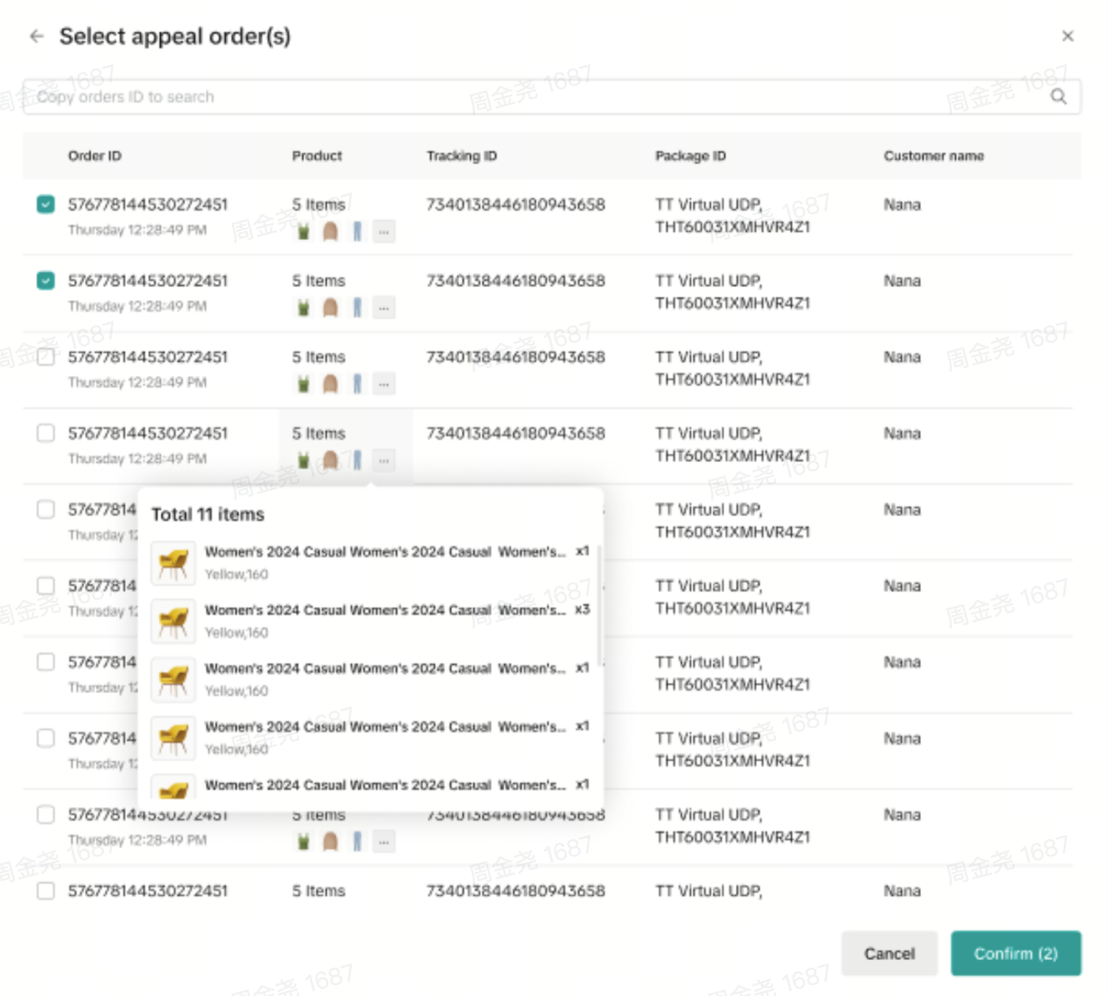This screenshot has width=1107, height=996.
Task: Click the magnifier search icon
Action: click(x=1058, y=97)
